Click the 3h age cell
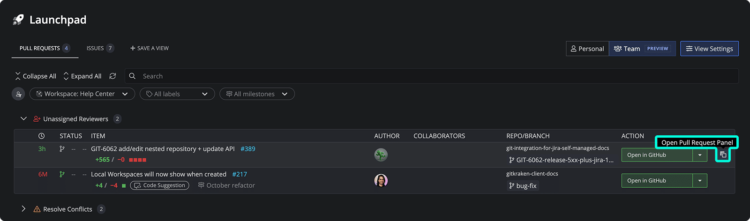Screen dimensions: 750x221 [42, 149]
